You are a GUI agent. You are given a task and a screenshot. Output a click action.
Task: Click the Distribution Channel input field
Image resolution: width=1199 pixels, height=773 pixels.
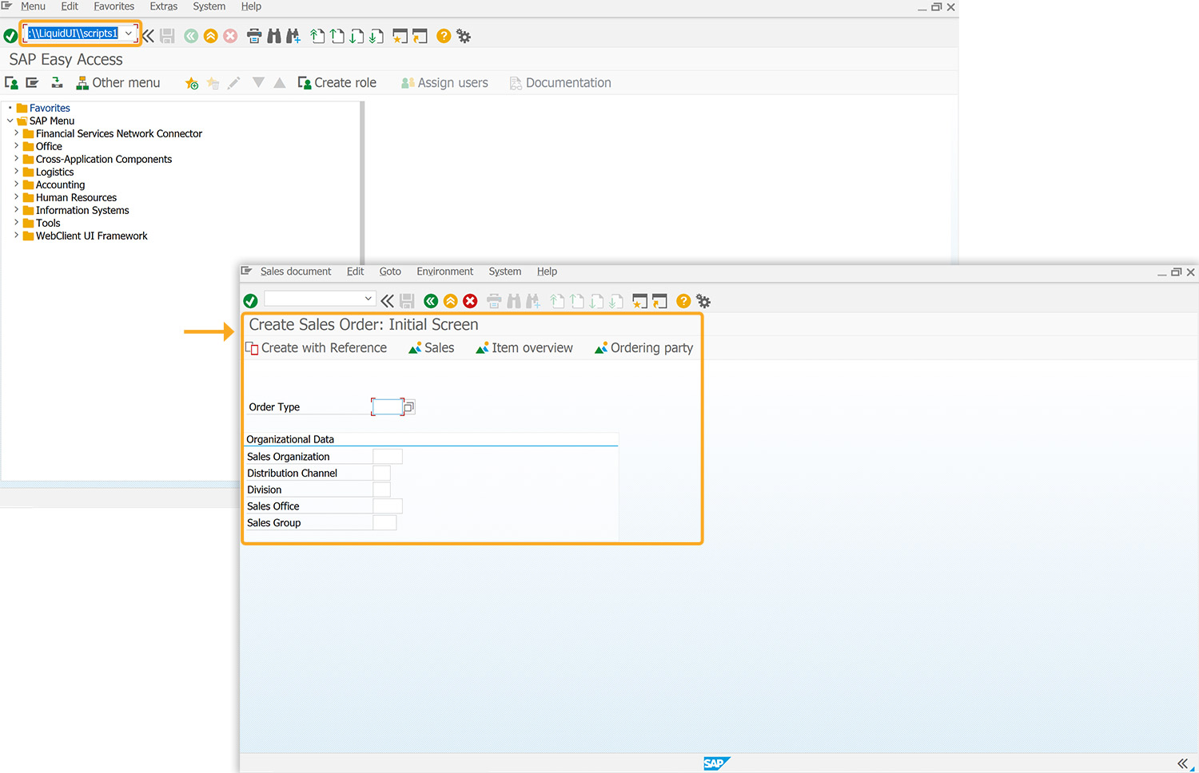click(382, 474)
